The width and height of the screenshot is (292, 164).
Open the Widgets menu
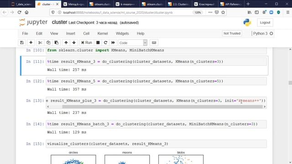pyautogui.click(x=122, y=33)
